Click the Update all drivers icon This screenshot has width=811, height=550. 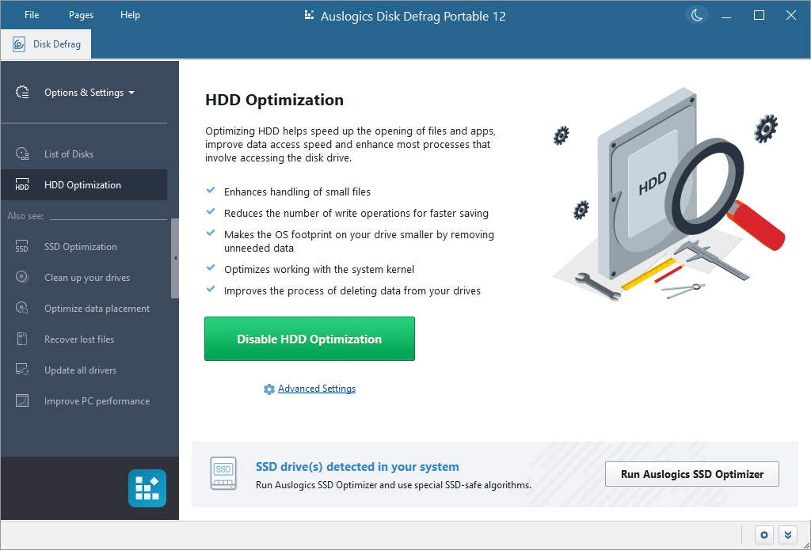(23, 370)
